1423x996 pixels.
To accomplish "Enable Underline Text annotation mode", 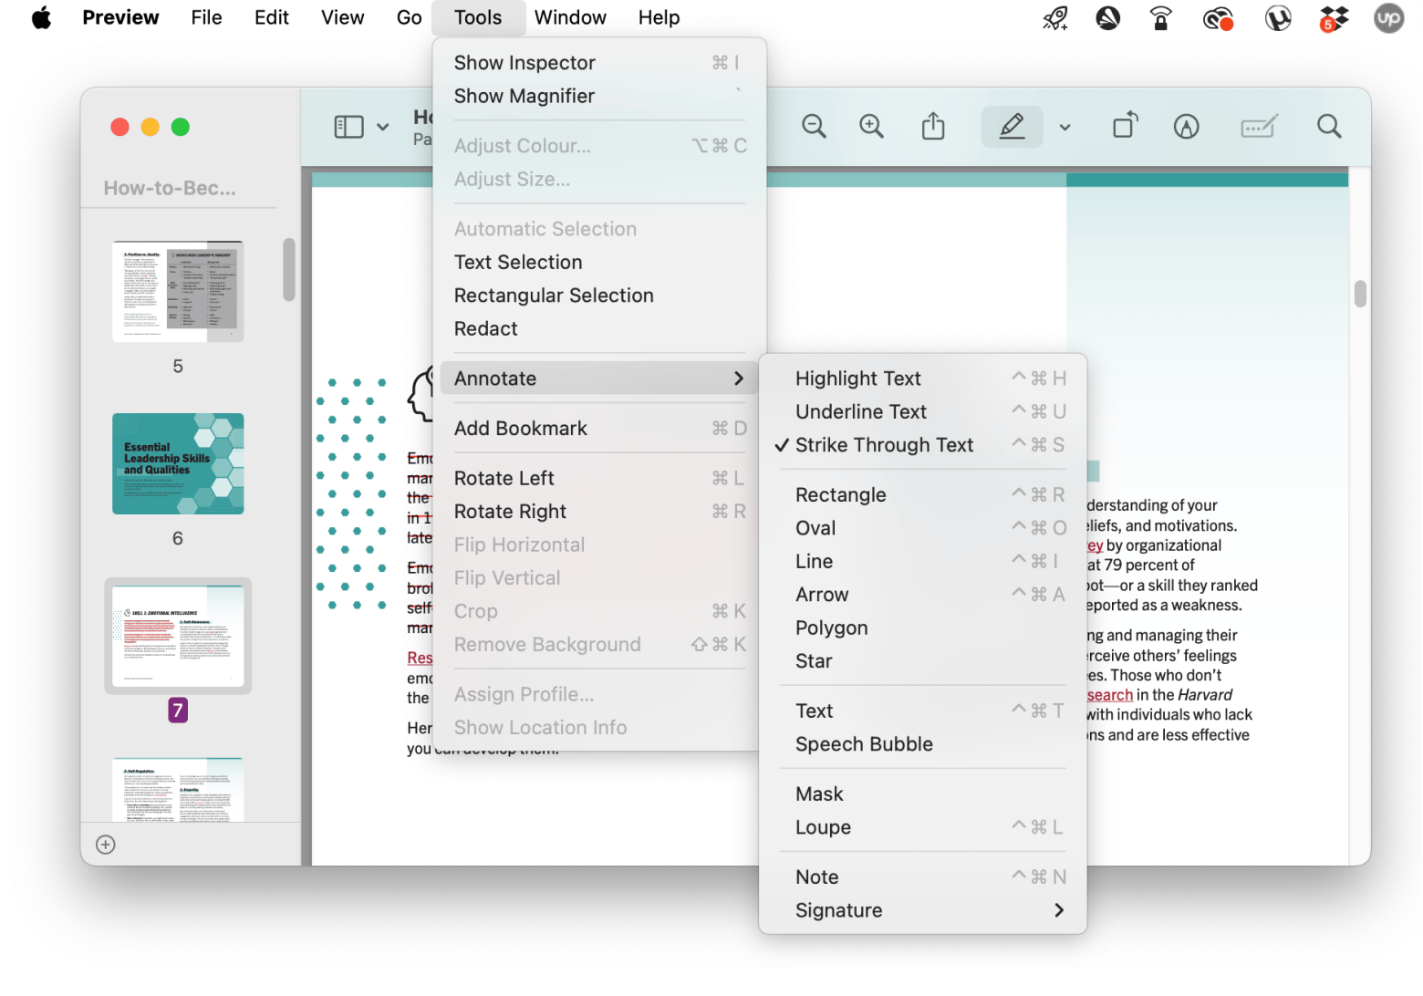I will click(860, 412).
